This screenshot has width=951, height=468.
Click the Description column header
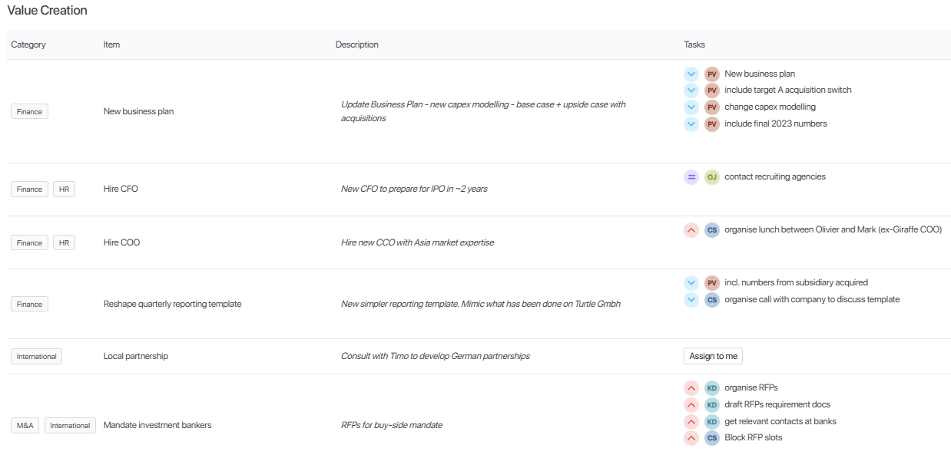356,44
